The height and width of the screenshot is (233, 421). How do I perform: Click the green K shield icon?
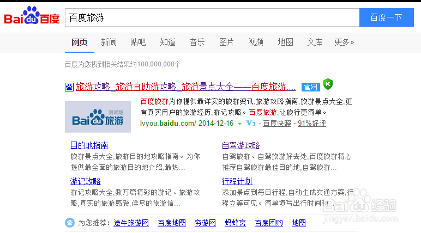(x=328, y=84)
